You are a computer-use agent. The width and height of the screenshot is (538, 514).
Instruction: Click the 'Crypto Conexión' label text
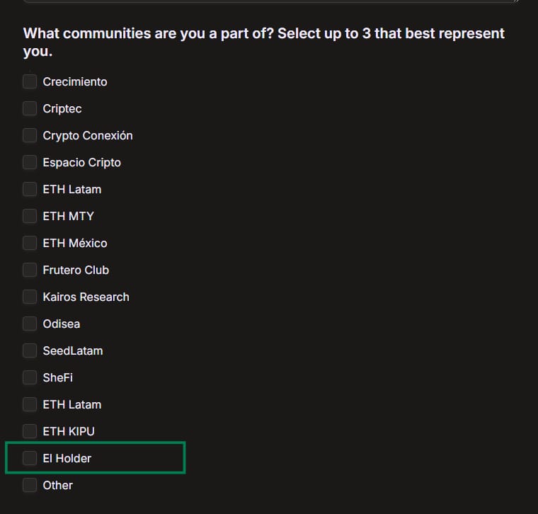pos(88,135)
